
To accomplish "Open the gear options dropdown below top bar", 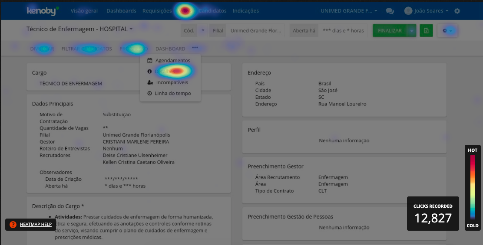I will pyautogui.click(x=447, y=31).
